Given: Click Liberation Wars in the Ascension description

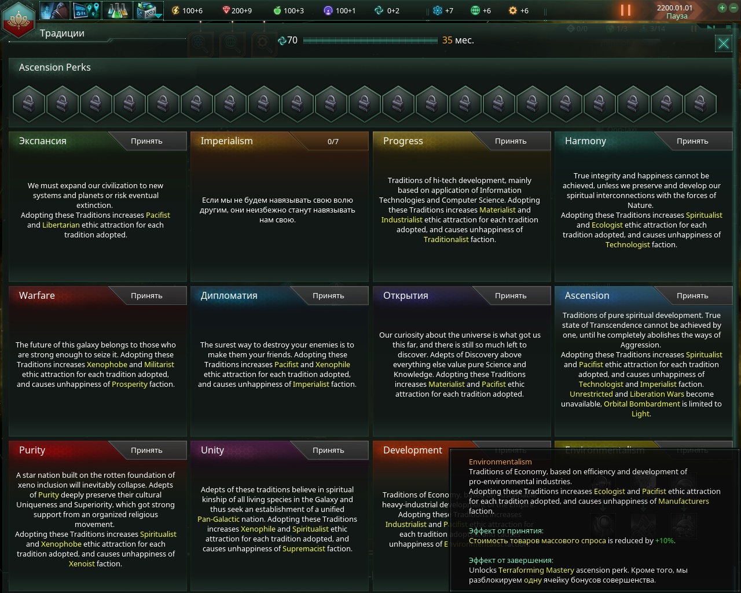Looking at the screenshot, I should coord(657,394).
